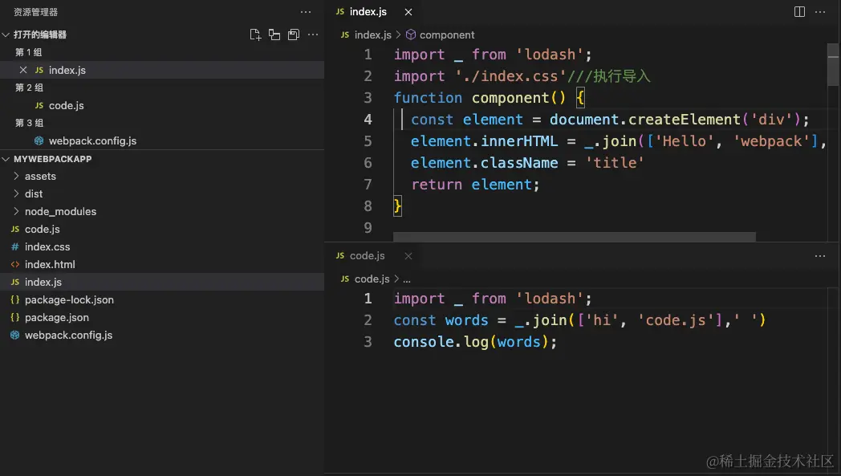Click the braces icon of package.json
This screenshot has height=476, width=841.
point(15,318)
